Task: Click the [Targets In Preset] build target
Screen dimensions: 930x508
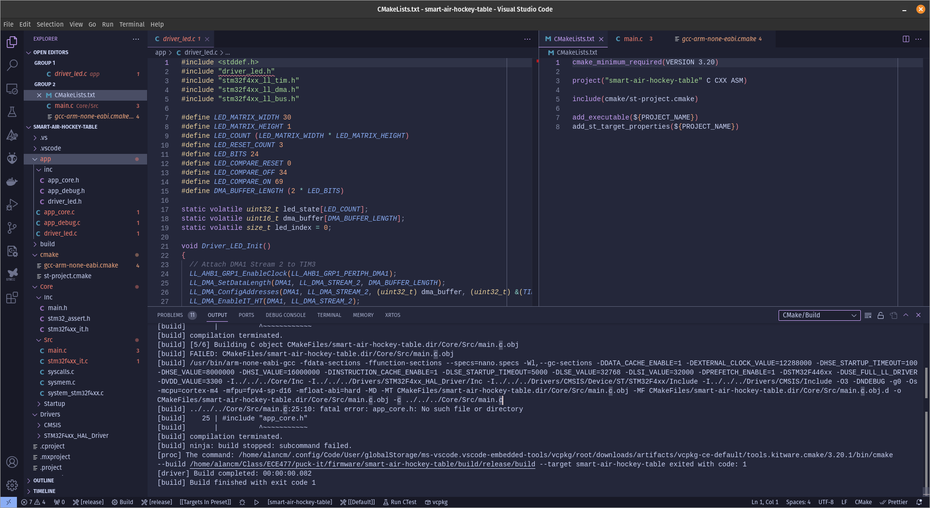Action: click(205, 502)
